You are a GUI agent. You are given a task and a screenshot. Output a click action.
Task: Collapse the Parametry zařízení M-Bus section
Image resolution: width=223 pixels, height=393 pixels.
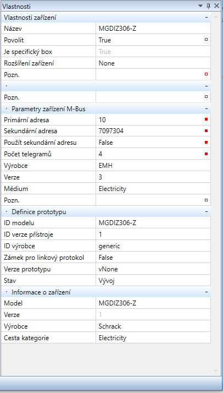point(207,109)
